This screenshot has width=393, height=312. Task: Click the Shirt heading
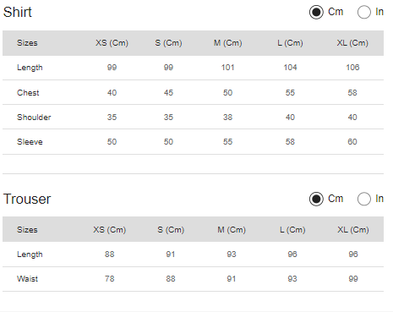point(18,12)
